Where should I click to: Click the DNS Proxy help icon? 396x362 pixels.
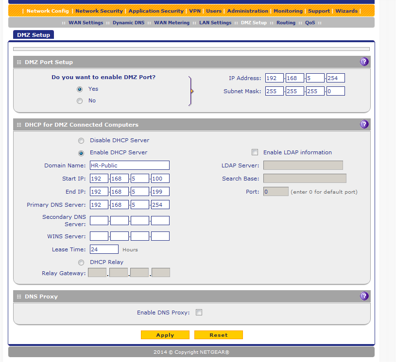(364, 296)
